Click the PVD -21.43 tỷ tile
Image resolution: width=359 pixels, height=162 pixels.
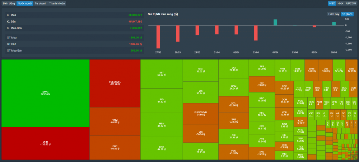click(234, 152)
